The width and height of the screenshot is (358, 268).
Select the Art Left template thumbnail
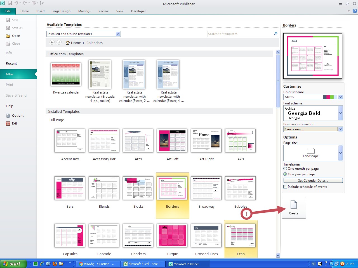172,141
